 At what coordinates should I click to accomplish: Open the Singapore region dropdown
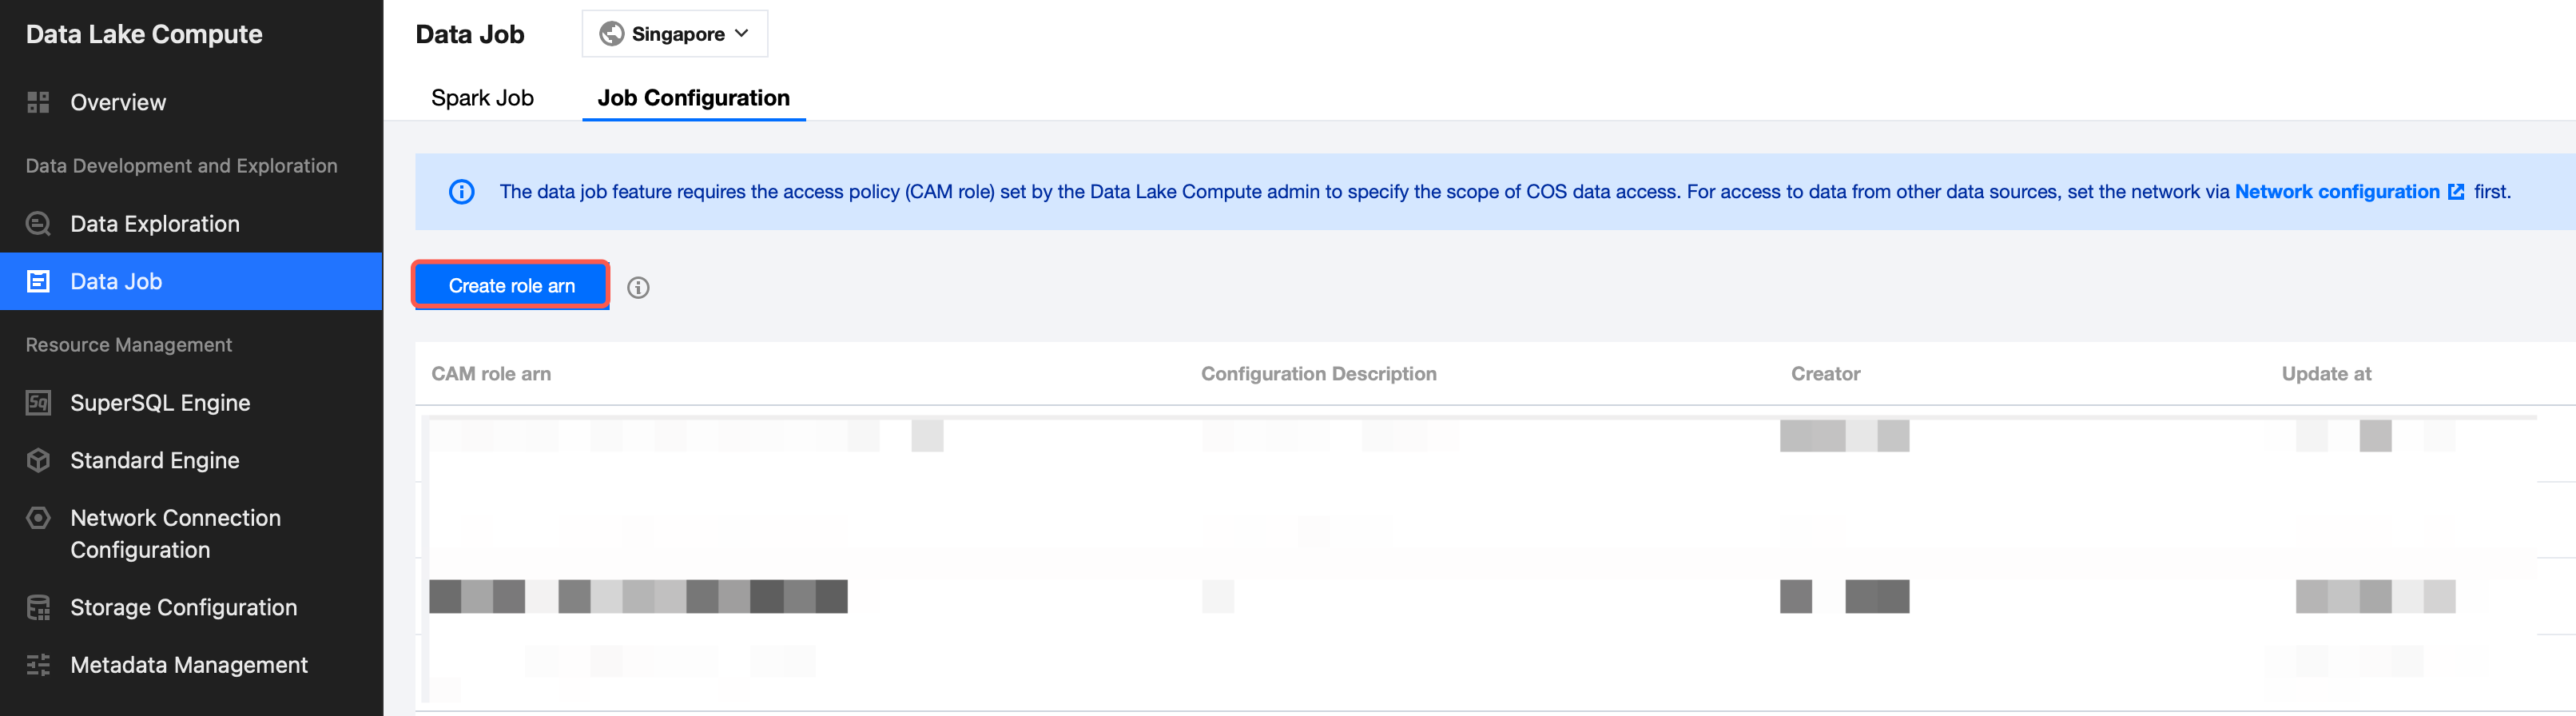[675, 34]
